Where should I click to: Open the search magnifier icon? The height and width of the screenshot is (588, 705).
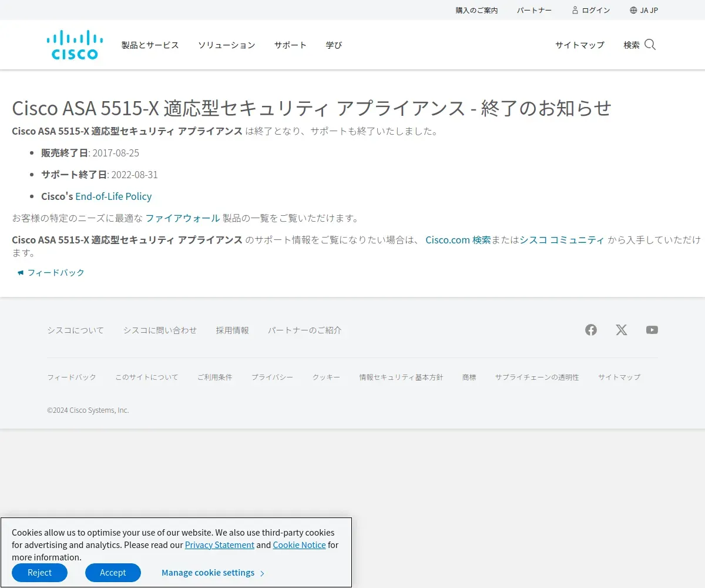click(x=650, y=45)
